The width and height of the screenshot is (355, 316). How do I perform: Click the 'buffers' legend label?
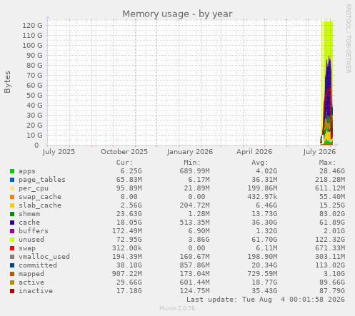34,231
